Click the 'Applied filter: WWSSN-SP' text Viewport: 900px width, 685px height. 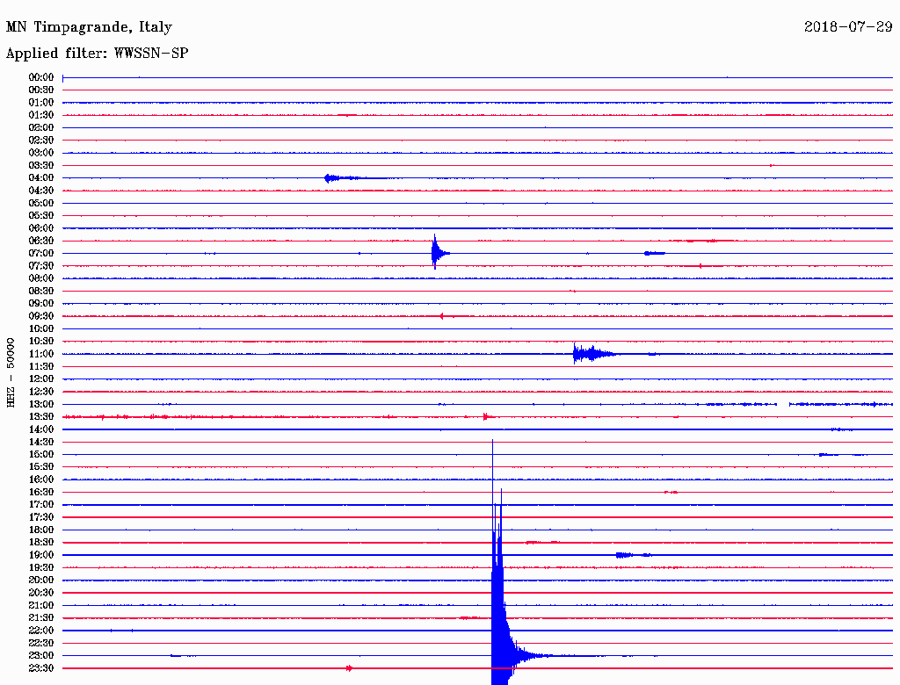click(x=97, y=54)
